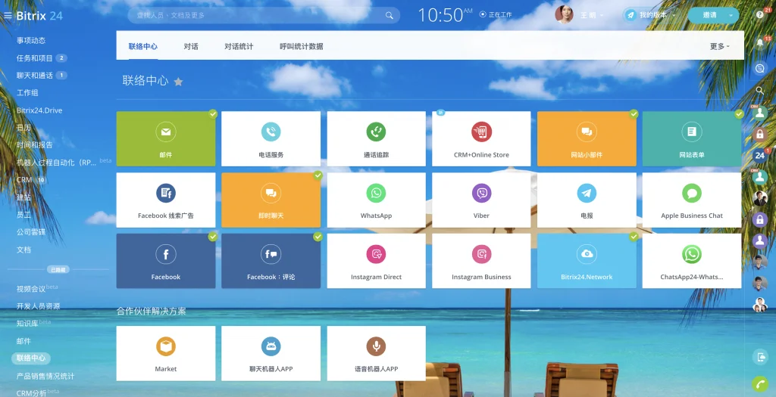Viewport: 776px width, 397px height.
Task: Open the orange 即时聊天 tile
Action: click(271, 200)
